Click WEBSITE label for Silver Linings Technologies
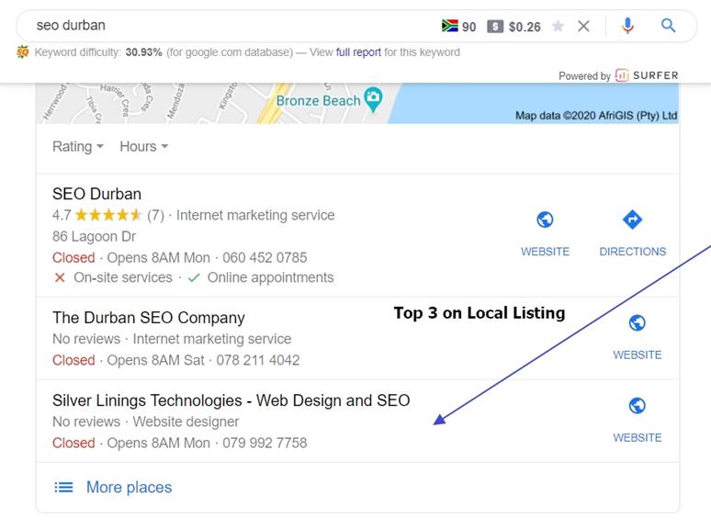 pyautogui.click(x=638, y=438)
